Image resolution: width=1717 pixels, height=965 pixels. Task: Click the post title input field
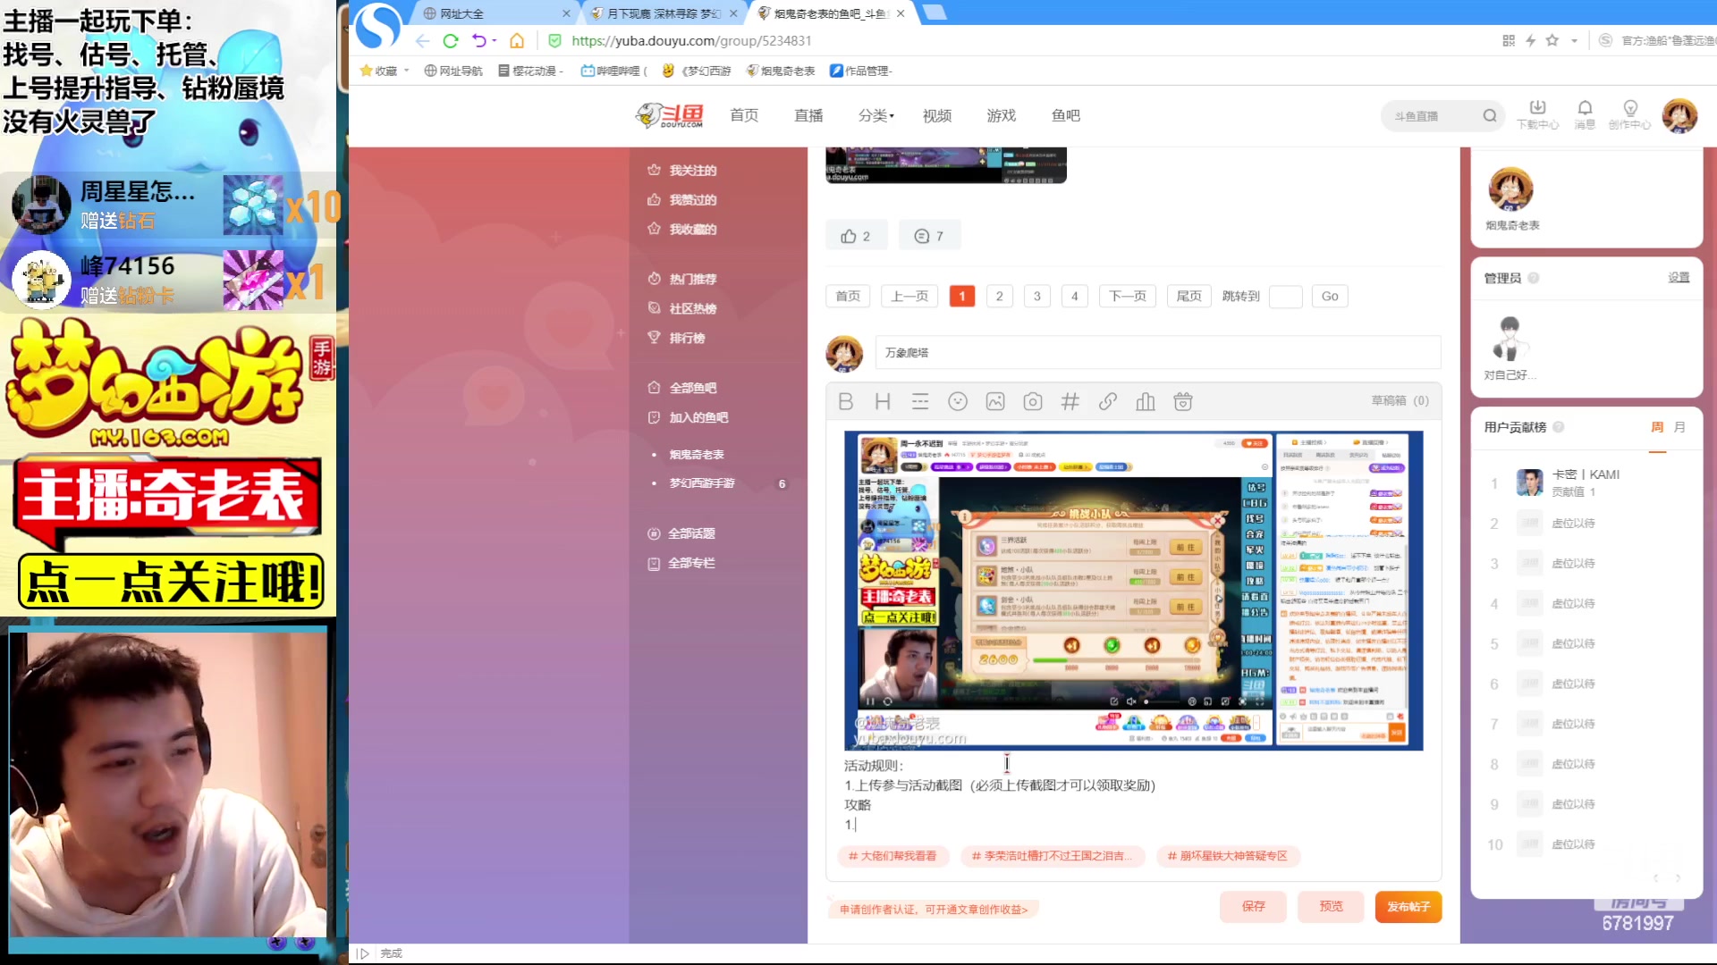[x=1157, y=352]
